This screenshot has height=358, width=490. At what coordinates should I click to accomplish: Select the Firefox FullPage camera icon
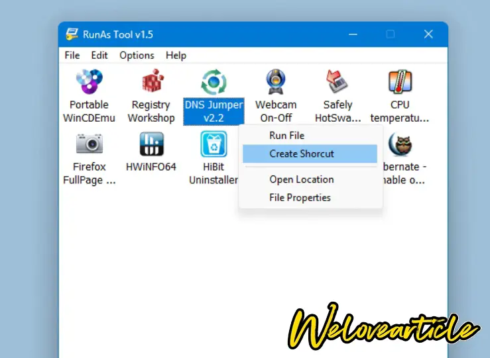click(90, 144)
